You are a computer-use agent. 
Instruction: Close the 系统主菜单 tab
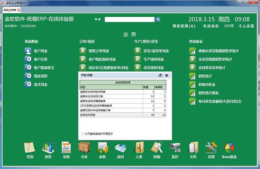pos(19,10)
